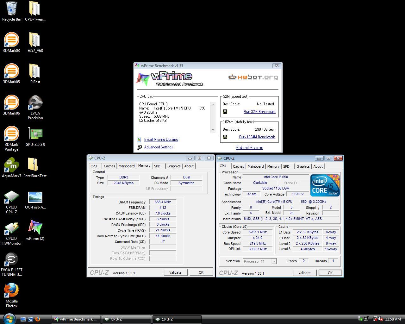Click the Submit Scores link
This screenshot has height=324, width=405.
249,147
